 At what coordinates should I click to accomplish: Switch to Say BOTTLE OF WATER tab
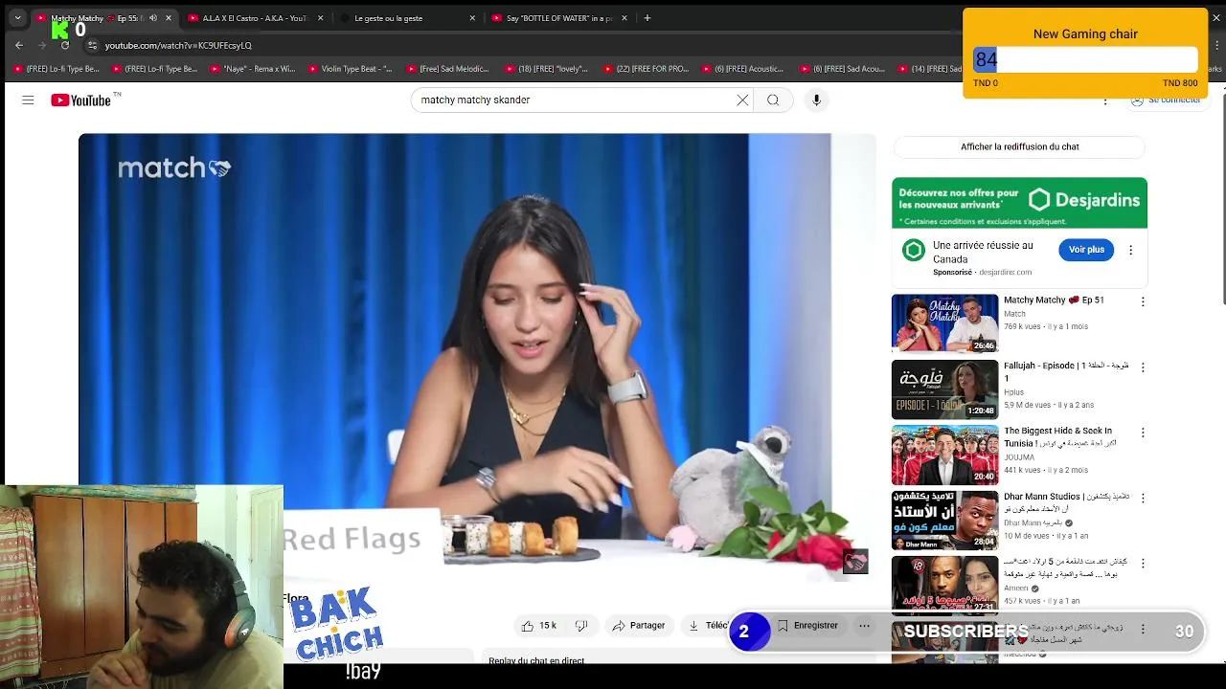click(x=558, y=18)
